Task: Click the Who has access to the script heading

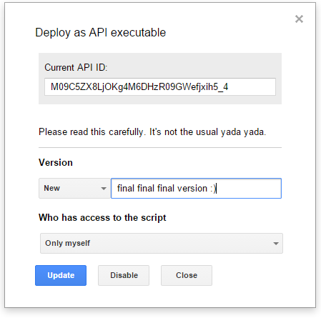Action: [102, 218]
